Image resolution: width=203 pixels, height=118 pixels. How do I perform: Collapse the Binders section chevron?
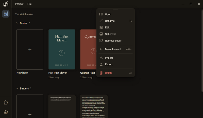[17, 88]
